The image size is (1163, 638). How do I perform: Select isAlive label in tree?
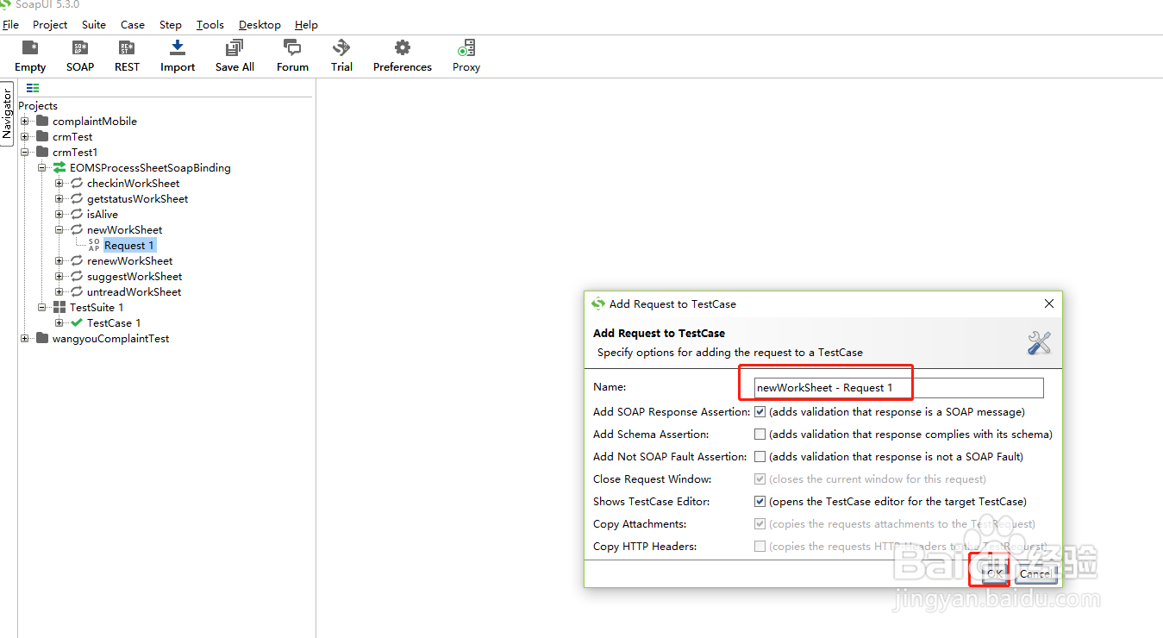pyautogui.click(x=103, y=214)
